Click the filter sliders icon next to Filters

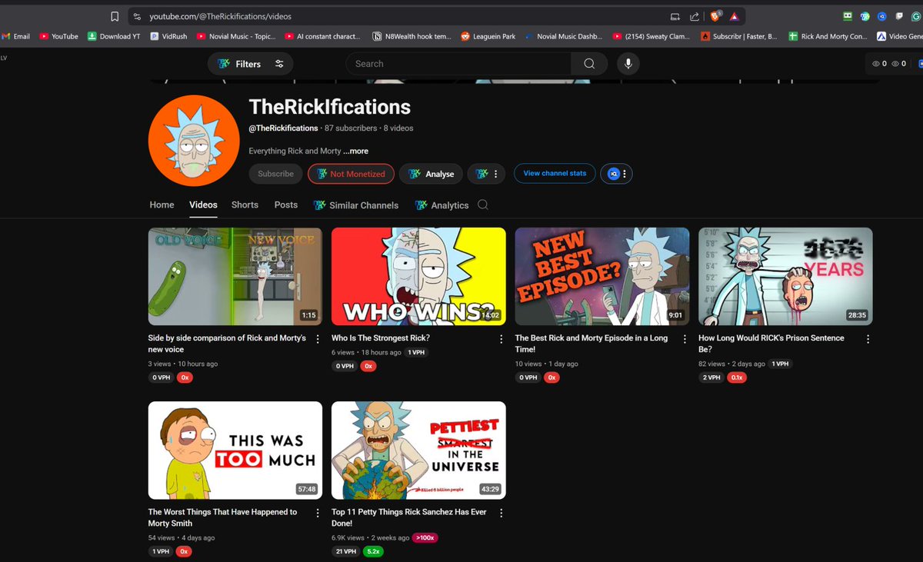click(x=279, y=64)
